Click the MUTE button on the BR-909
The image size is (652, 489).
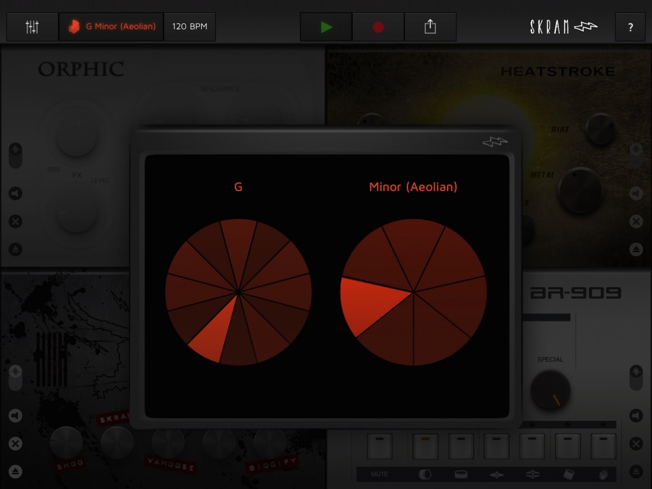(x=379, y=474)
